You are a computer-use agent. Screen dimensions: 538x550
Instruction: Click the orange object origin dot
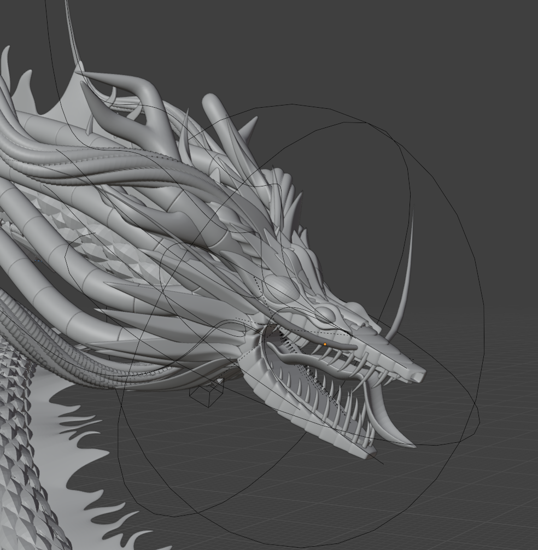pyautogui.click(x=325, y=344)
